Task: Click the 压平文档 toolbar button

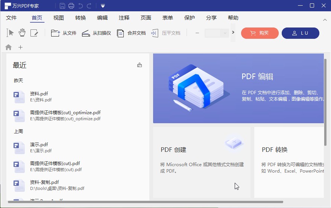Action: (x=166, y=33)
